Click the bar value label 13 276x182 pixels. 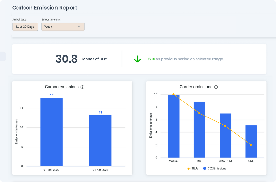[x=100, y=113]
